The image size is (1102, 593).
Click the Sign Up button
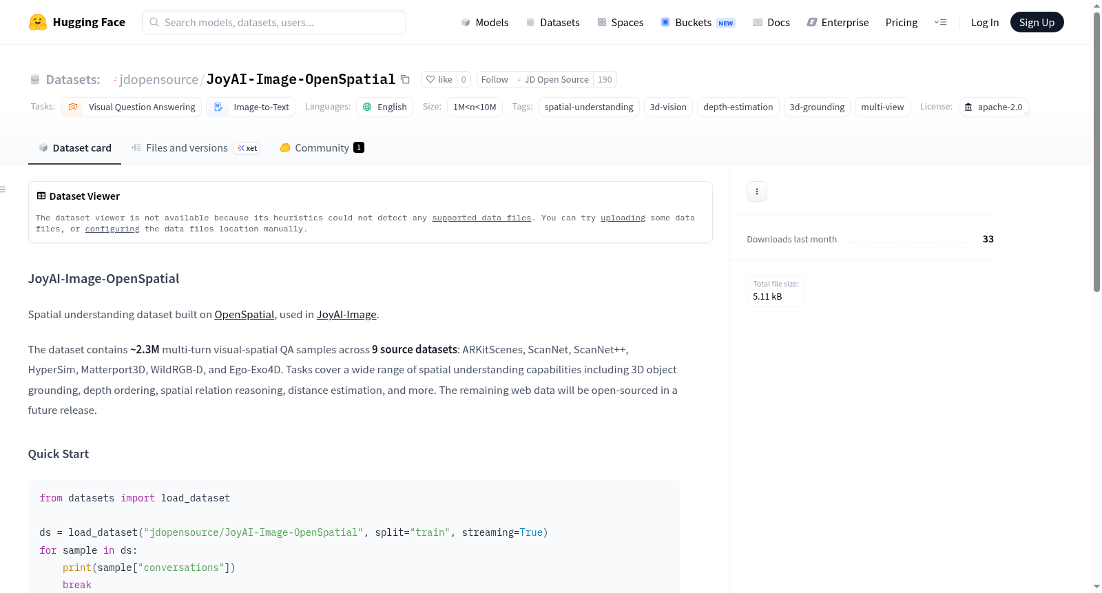[1037, 22]
